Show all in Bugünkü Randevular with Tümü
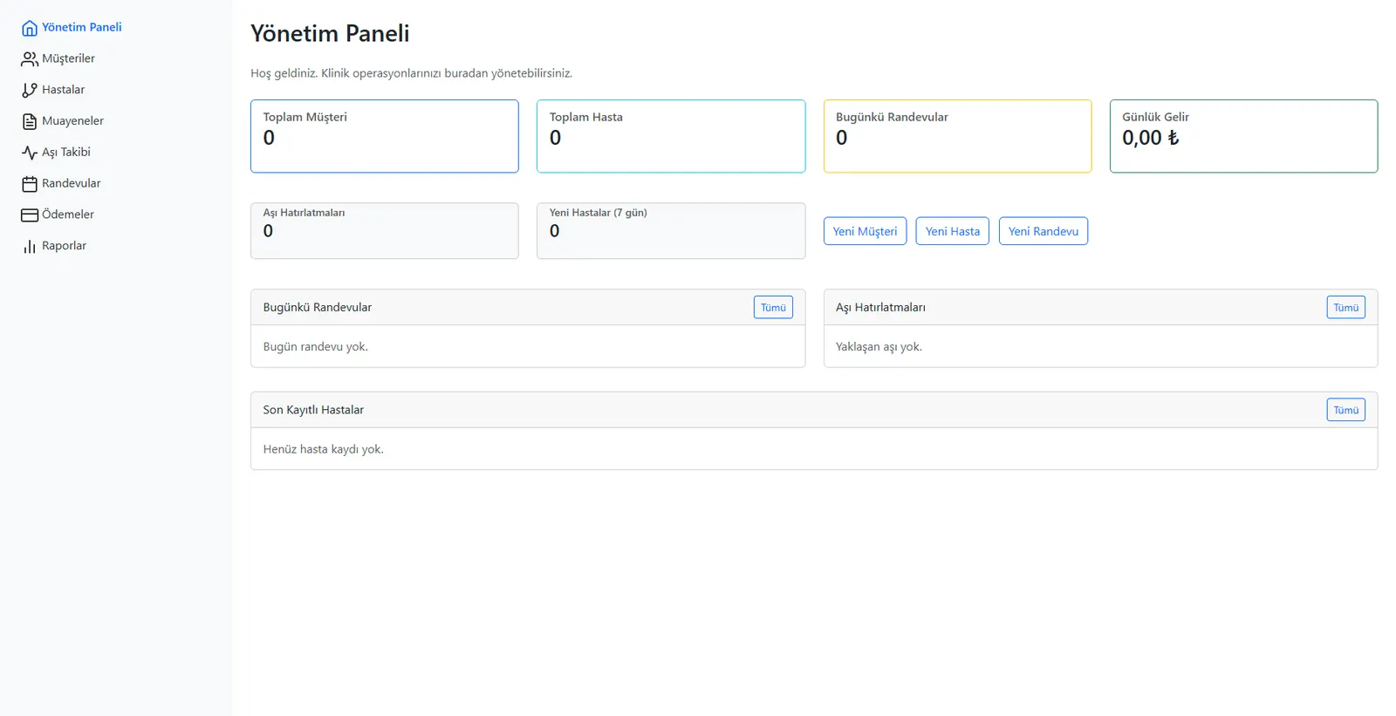This screenshot has width=1396, height=716. 773,307
